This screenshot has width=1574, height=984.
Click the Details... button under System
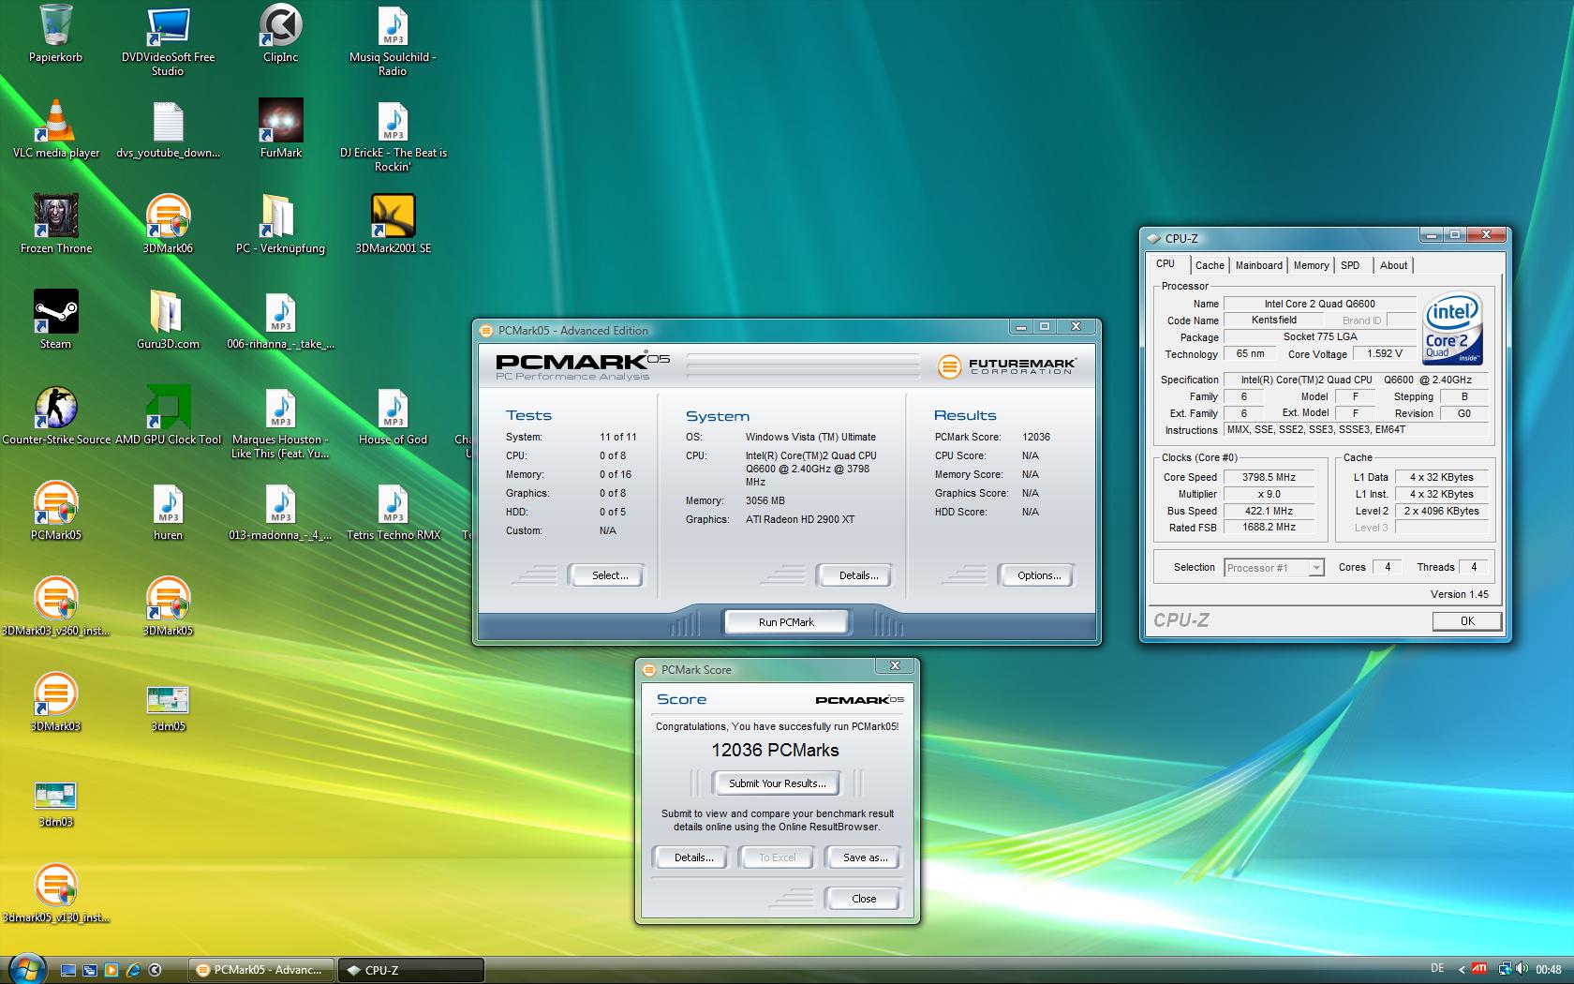point(854,575)
